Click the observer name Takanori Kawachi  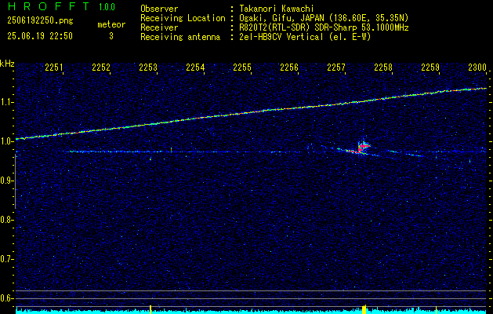pyautogui.click(x=276, y=9)
